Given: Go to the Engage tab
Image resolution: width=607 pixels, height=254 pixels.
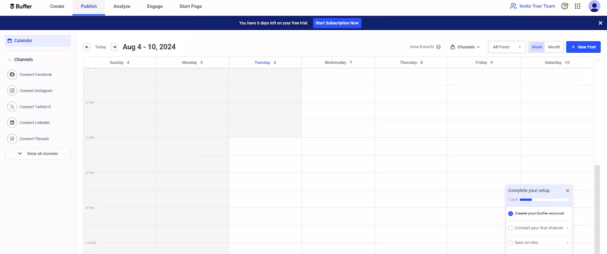Looking at the screenshot, I should pyautogui.click(x=155, y=6).
